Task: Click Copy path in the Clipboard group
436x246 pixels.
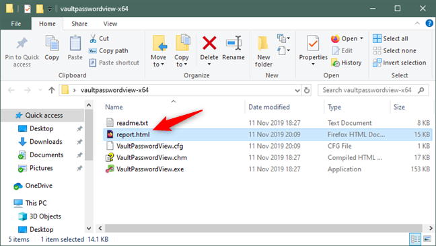Action: pos(108,51)
